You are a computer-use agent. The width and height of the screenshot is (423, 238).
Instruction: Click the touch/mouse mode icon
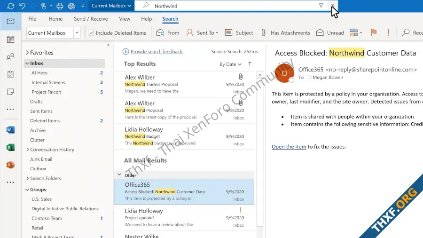(43, 6)
